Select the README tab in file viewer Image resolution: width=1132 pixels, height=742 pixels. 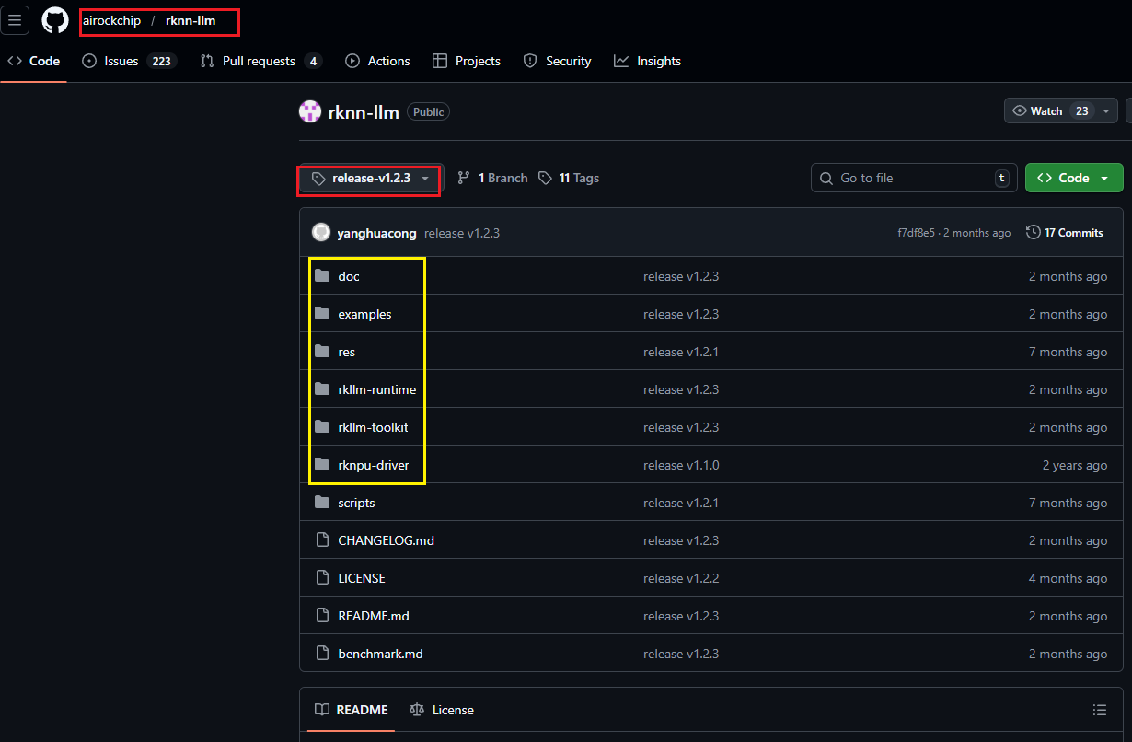[351, 710]
